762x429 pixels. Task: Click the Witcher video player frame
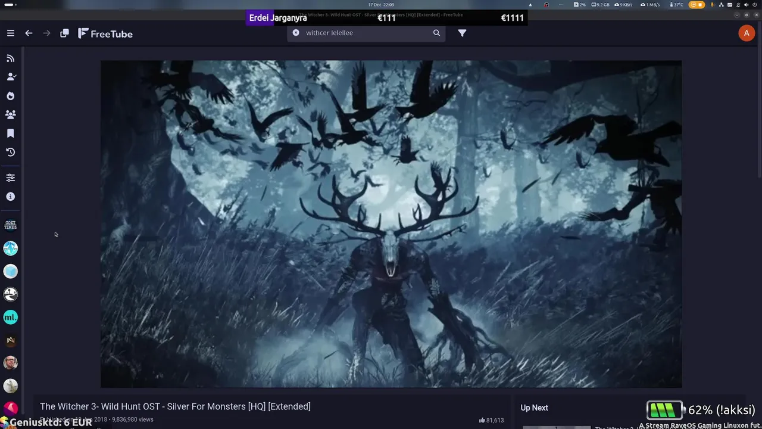pos(391,224)
